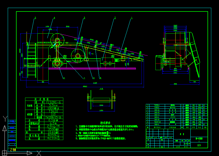This screenshot has height=156, width=219.
Task: Select the Y132M1-6 motor model cell
Action: coord(54,102)
